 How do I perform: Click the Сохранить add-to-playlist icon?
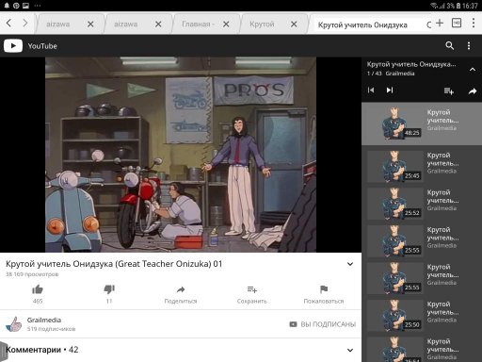(252, 289)
